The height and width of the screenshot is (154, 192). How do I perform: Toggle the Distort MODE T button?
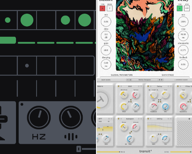[110, 8]
